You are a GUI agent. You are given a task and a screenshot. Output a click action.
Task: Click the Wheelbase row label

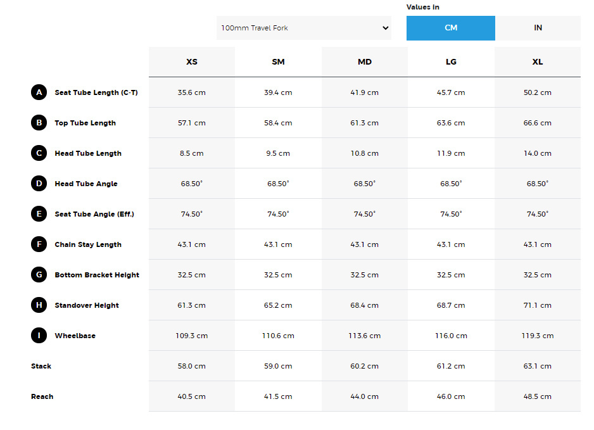tap(75, 336)
